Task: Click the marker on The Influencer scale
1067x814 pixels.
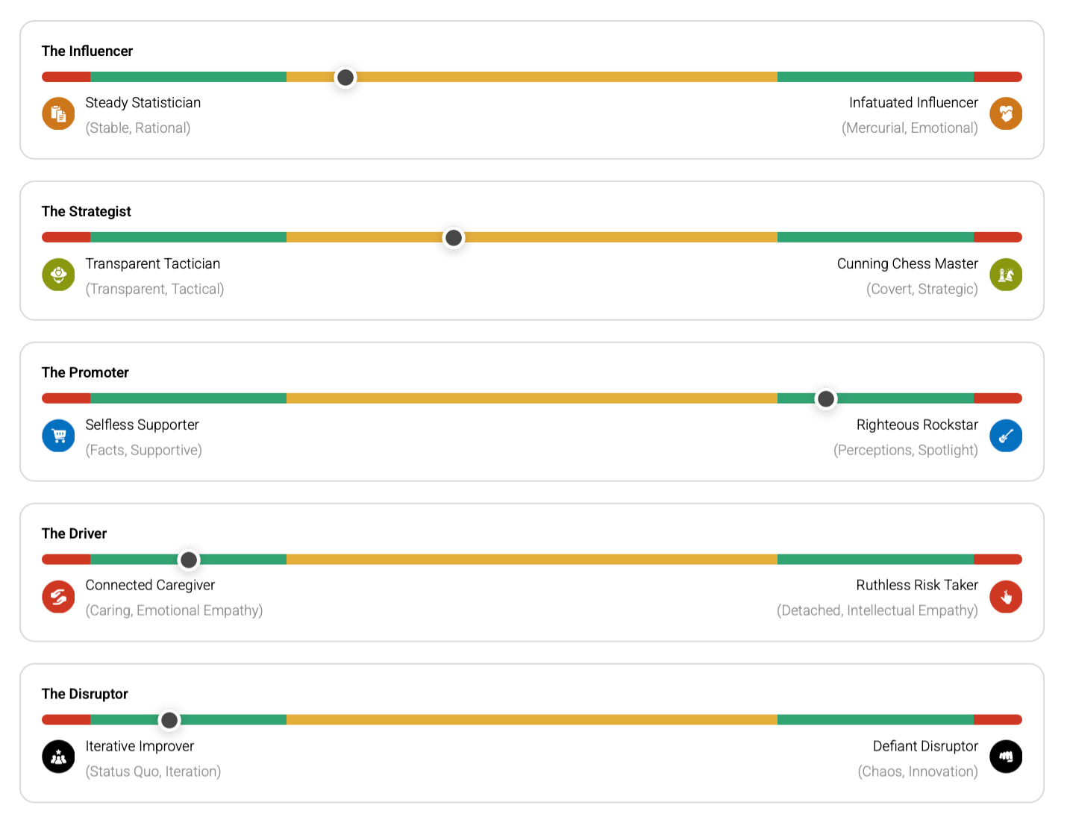Action: click(345, 77)
